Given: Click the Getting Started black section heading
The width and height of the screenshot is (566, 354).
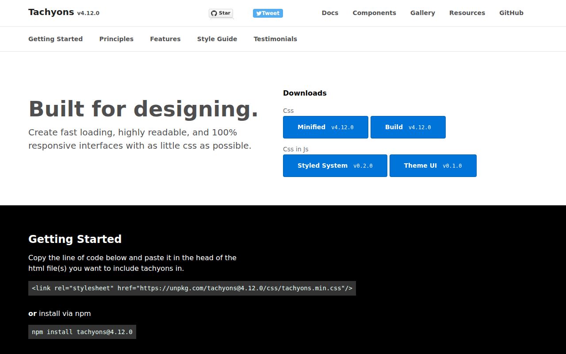Looking at the screenshot, I should 75,239.
